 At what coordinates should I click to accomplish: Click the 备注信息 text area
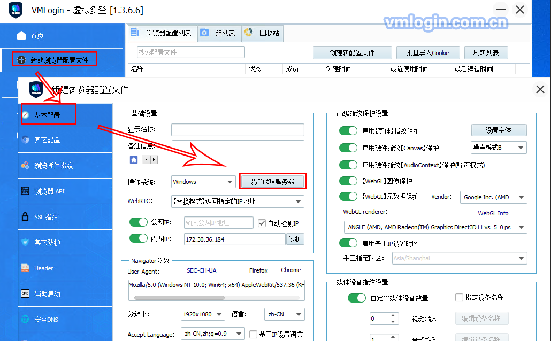coord(238,153)
